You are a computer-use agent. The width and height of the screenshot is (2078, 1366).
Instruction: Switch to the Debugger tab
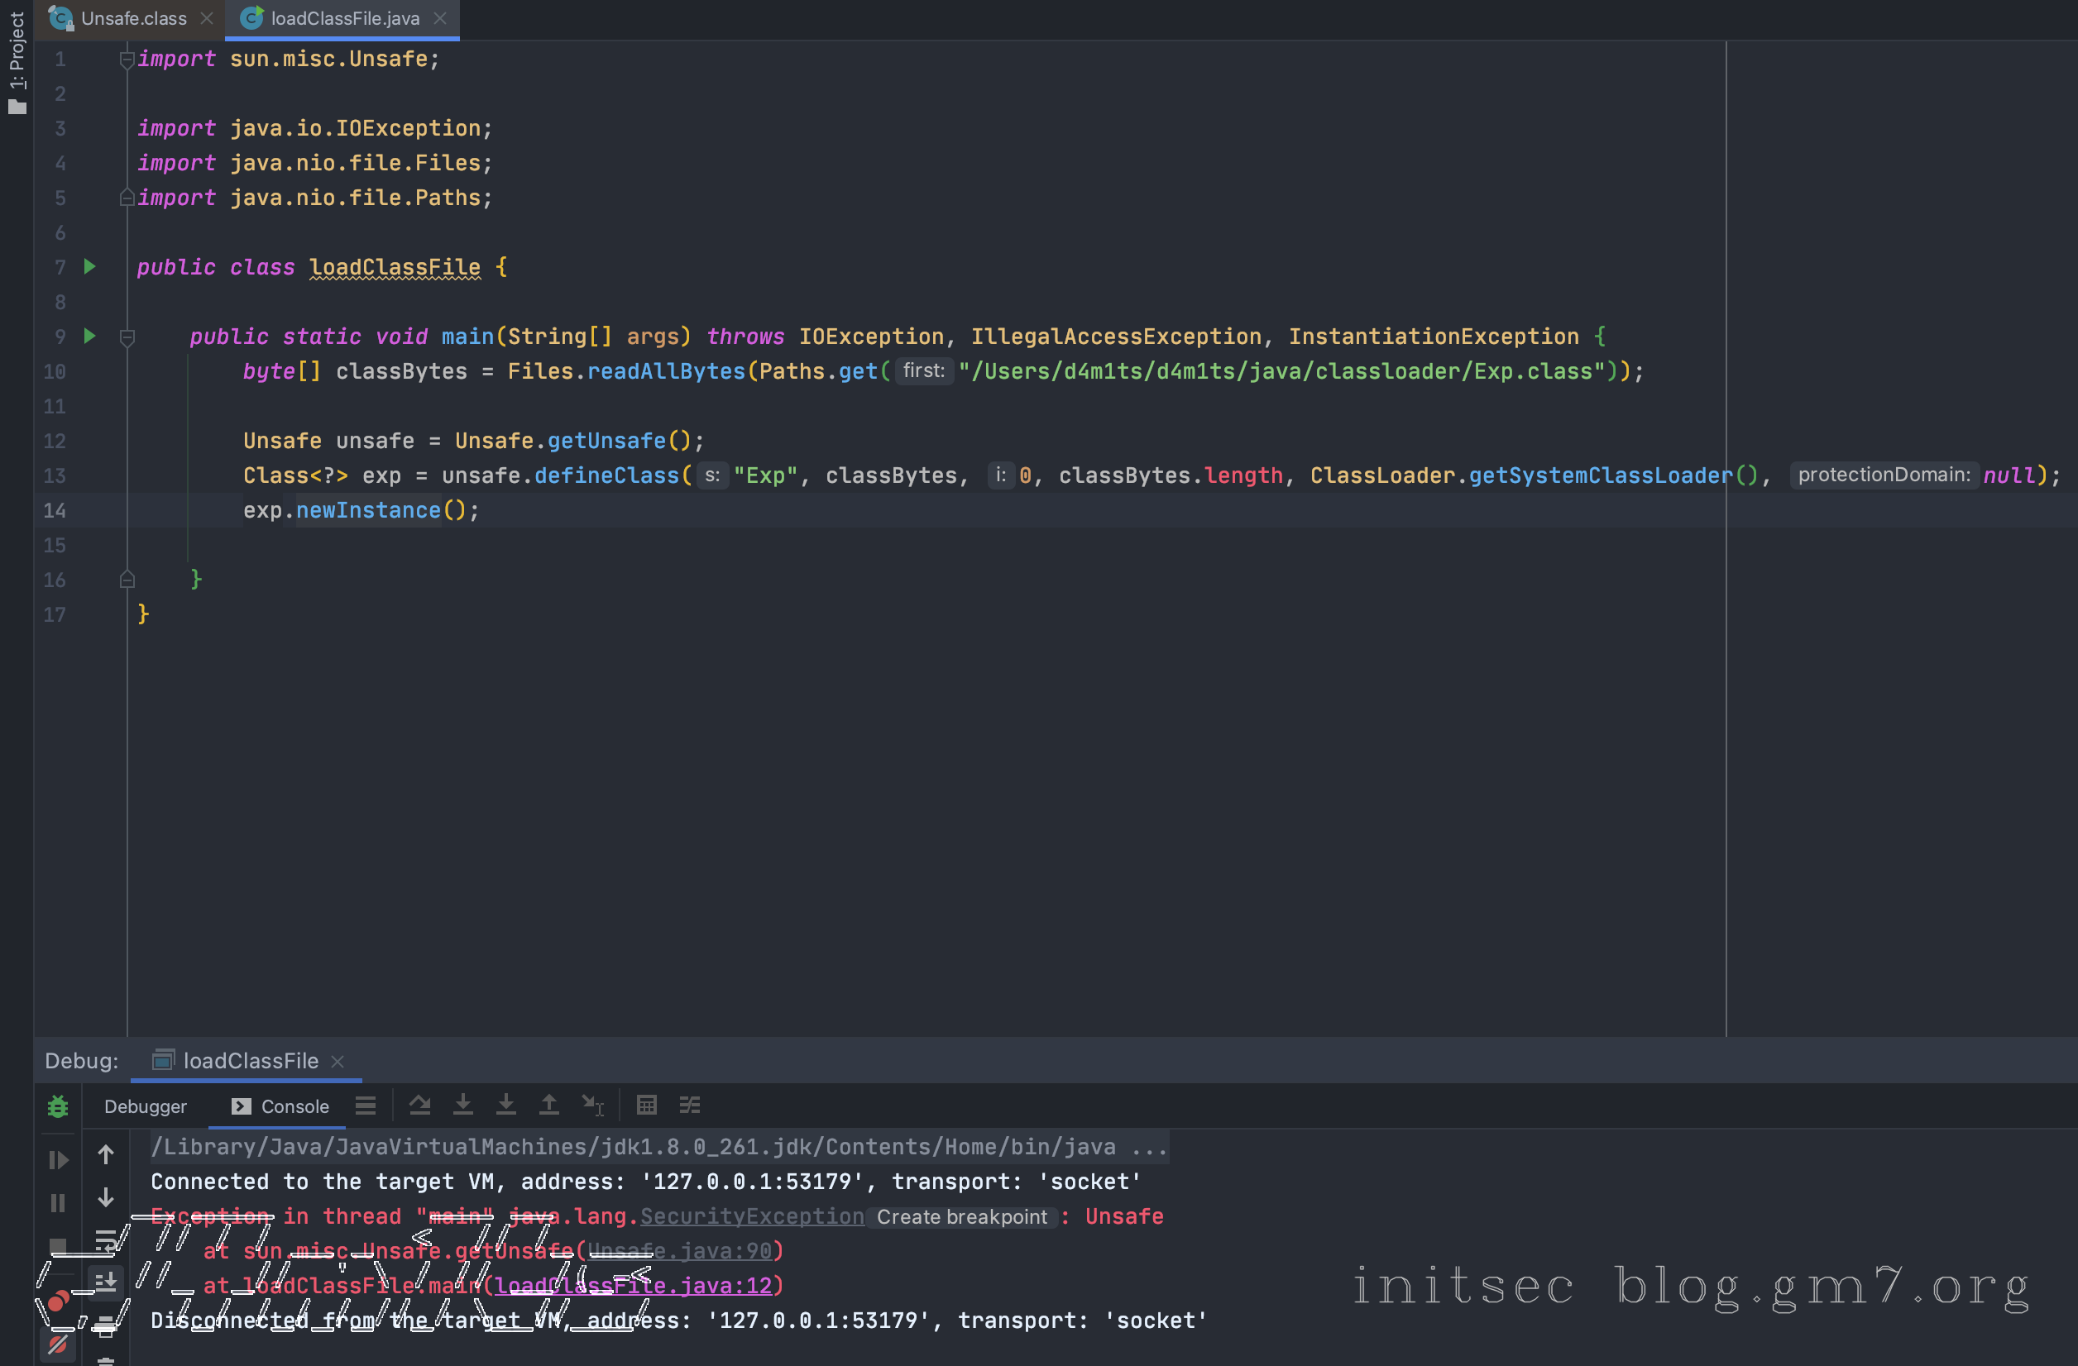tap(145, 1106)
